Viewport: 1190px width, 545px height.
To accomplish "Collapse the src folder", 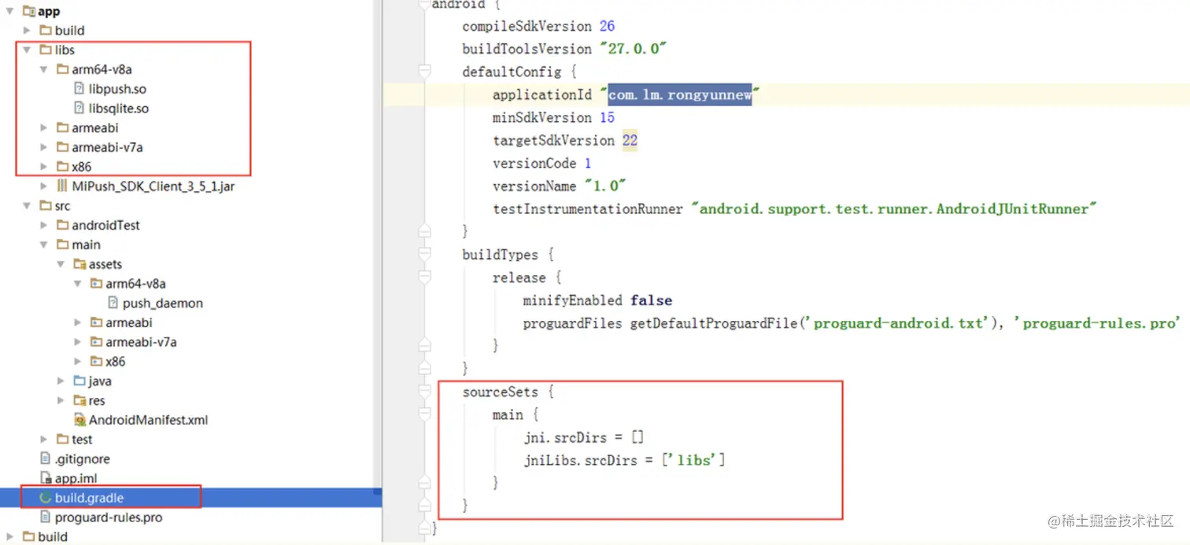I will point(27,205).
